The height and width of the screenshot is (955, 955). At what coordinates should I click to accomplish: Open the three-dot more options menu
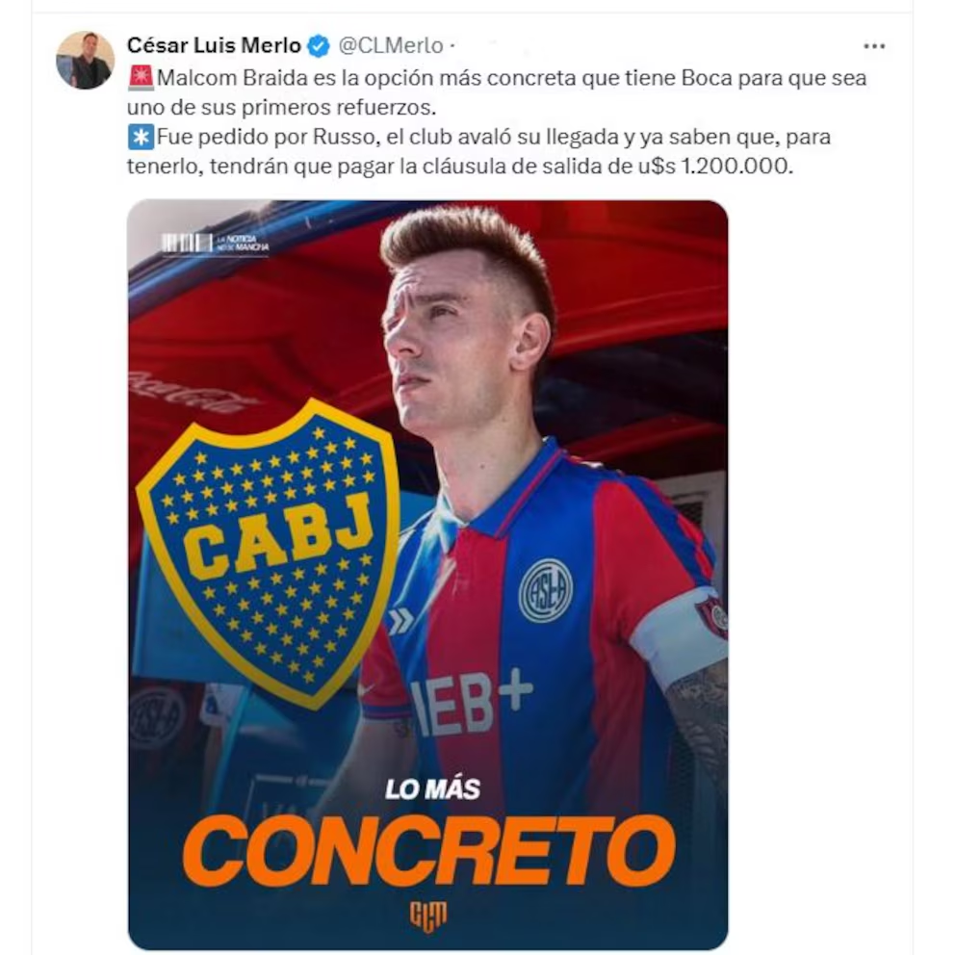874,46
